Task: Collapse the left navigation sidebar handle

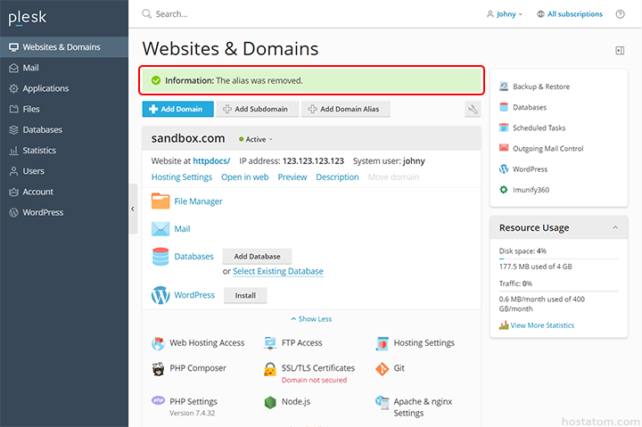Action: (133, 208)
